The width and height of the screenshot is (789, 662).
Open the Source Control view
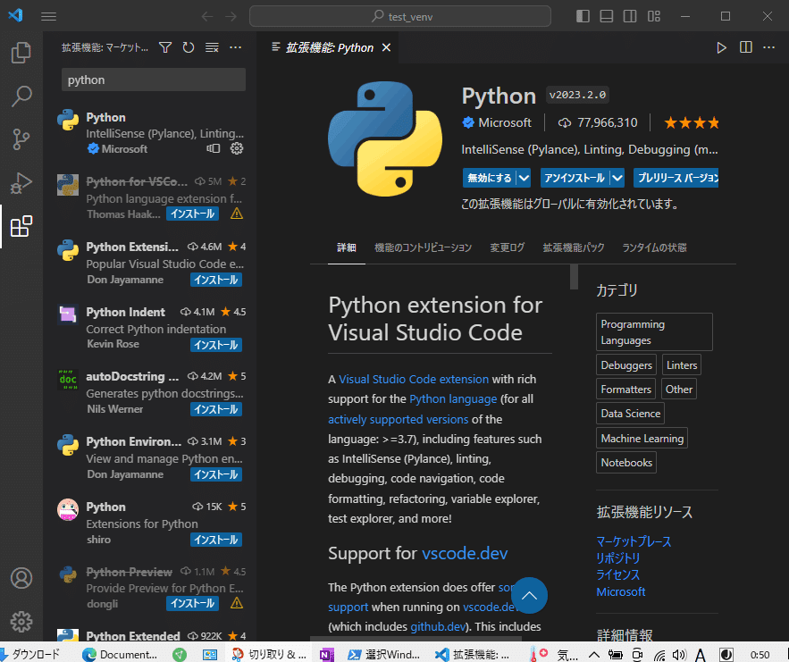pyautogui.click(x=21, y=139)
